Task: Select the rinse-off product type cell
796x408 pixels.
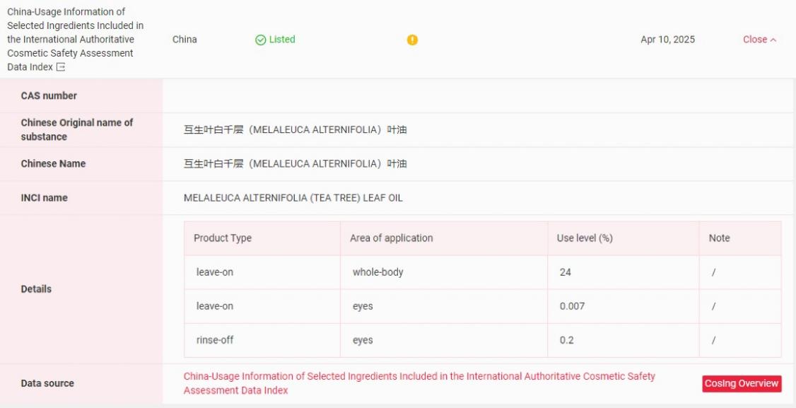Action: point(215,340)
